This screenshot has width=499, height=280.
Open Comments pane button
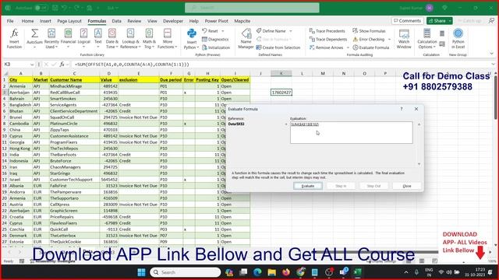click(x=407, y=21)
